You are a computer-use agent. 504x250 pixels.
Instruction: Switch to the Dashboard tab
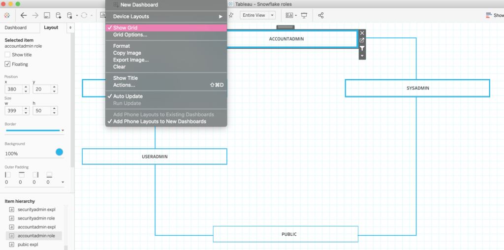pos(16,28)
